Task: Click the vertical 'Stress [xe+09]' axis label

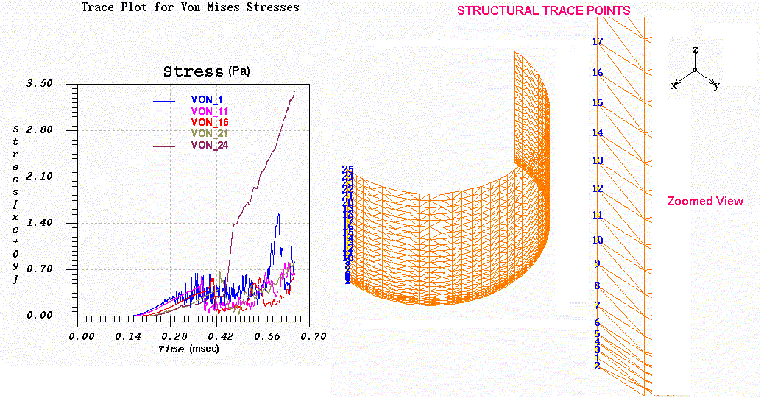Action: pos(15,205)
